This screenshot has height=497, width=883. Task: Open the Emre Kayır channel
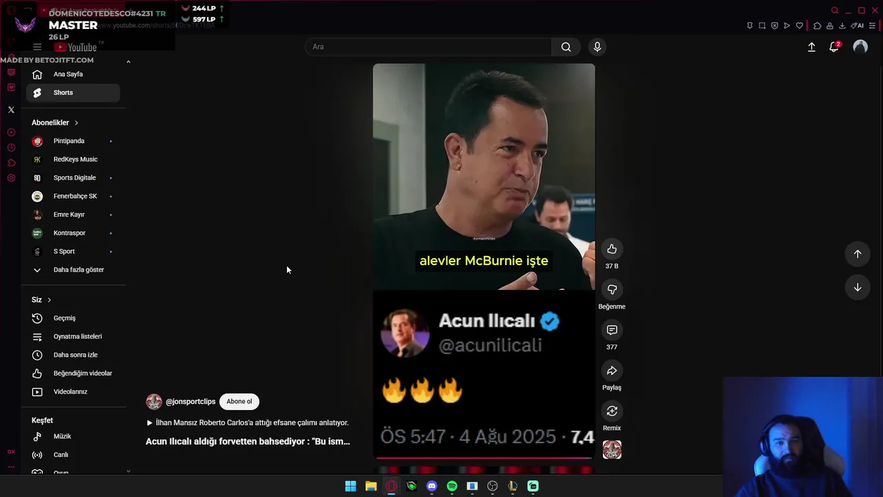73,215
